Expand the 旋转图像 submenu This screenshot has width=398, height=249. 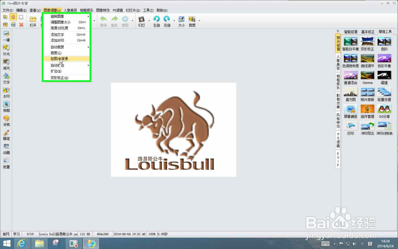(66, 16)
